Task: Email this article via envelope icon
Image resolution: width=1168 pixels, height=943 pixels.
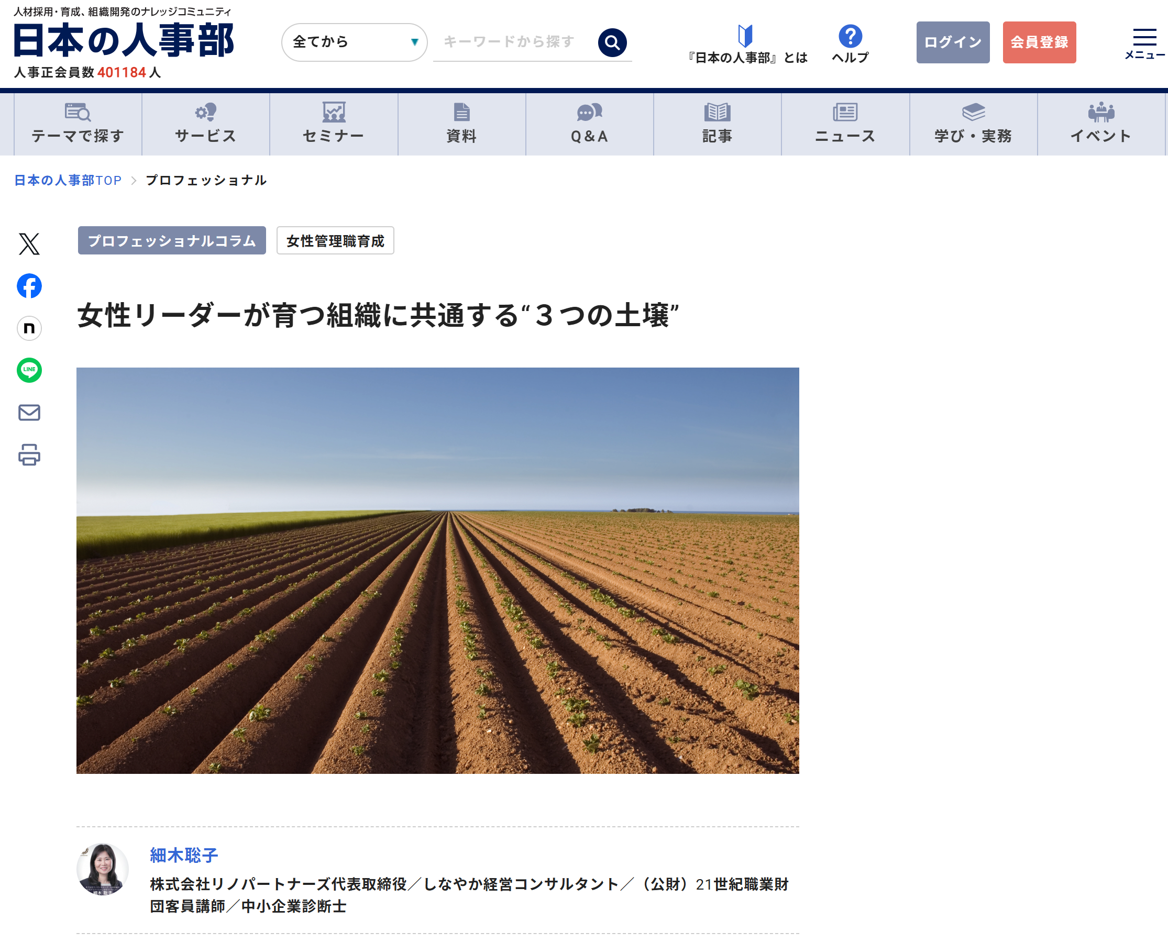Action: tap(29, 412)
